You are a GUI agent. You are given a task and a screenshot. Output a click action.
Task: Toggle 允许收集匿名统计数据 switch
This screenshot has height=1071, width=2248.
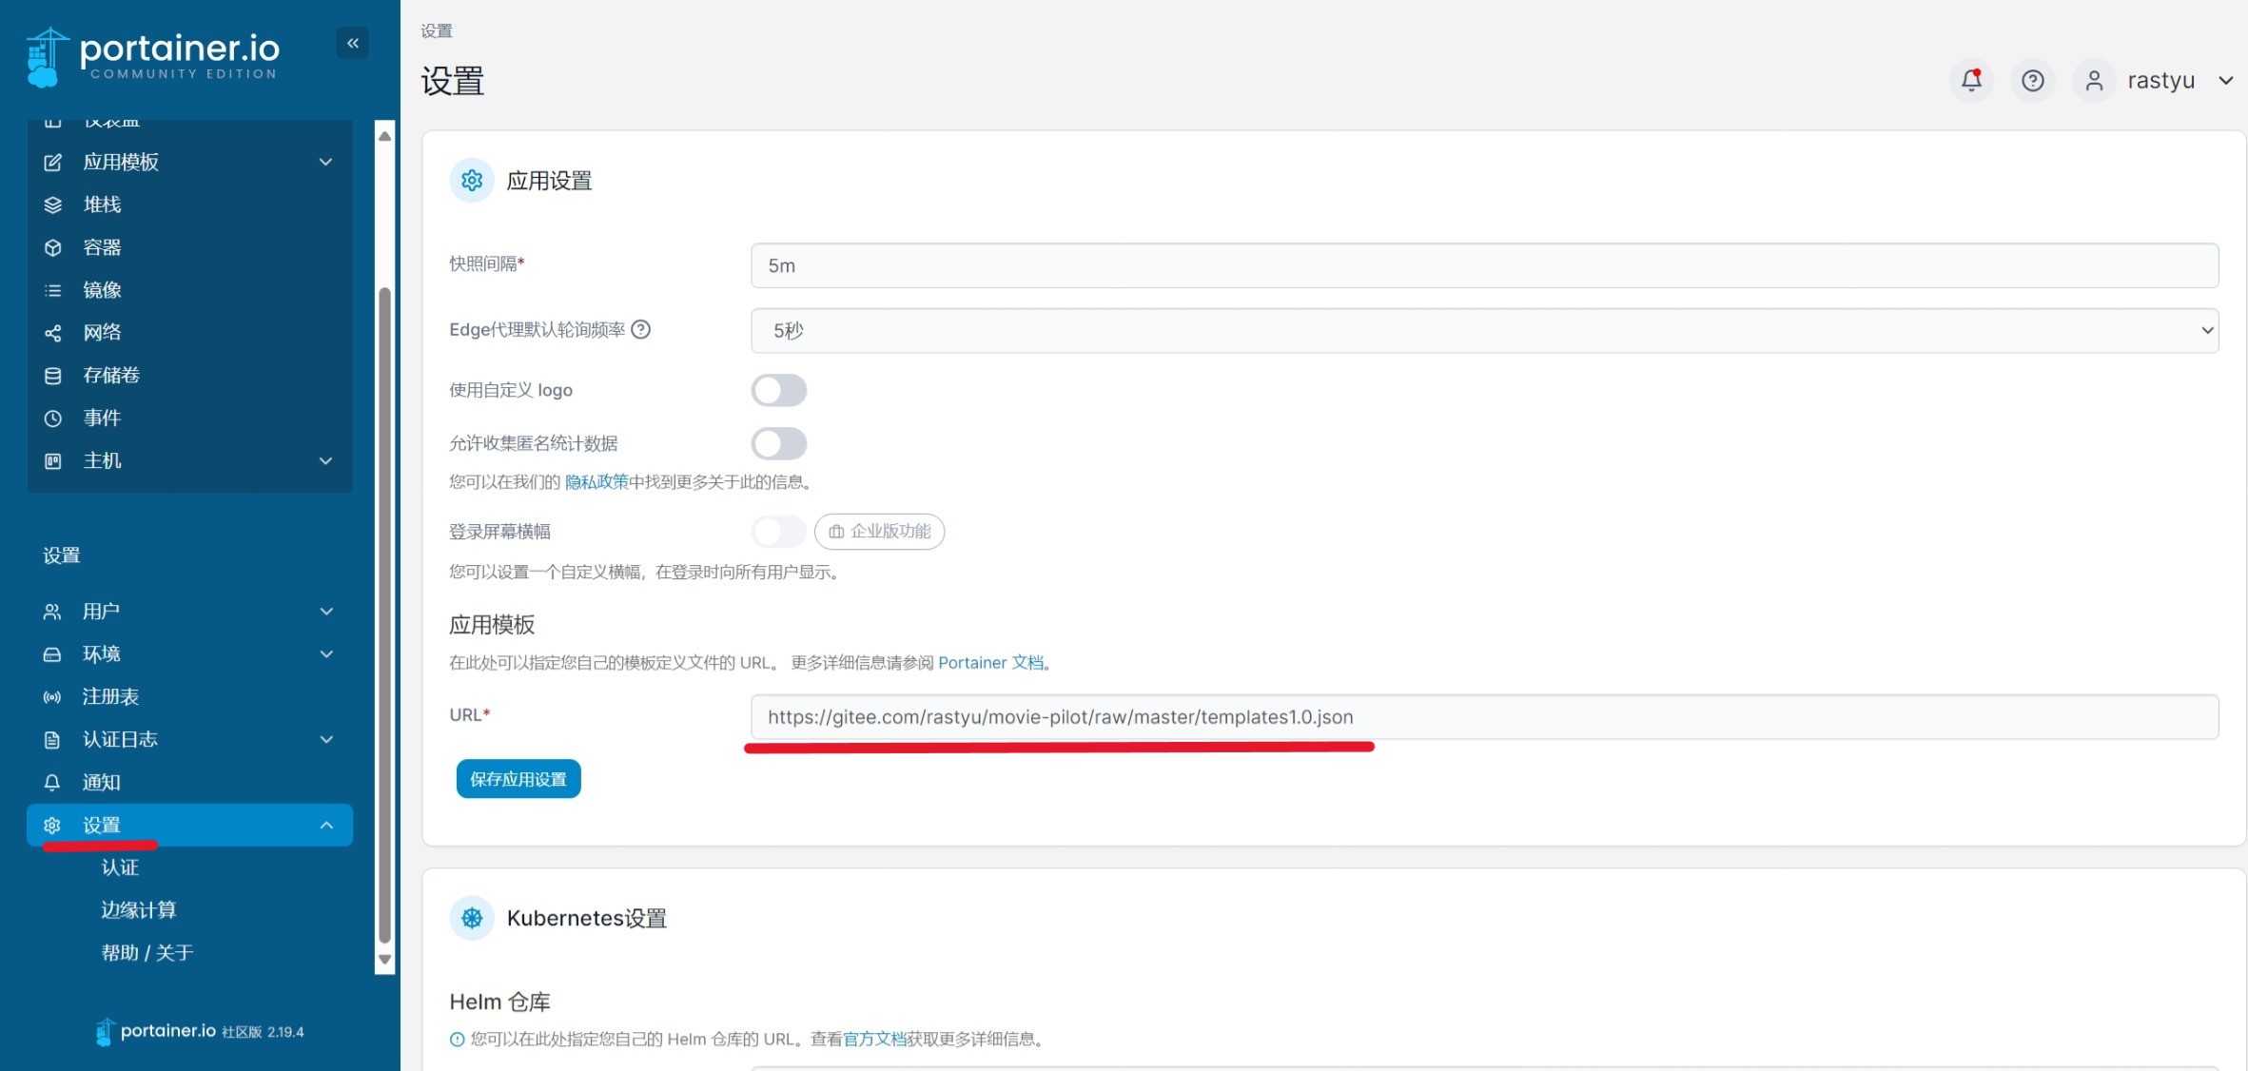click(x=778, y=443)
